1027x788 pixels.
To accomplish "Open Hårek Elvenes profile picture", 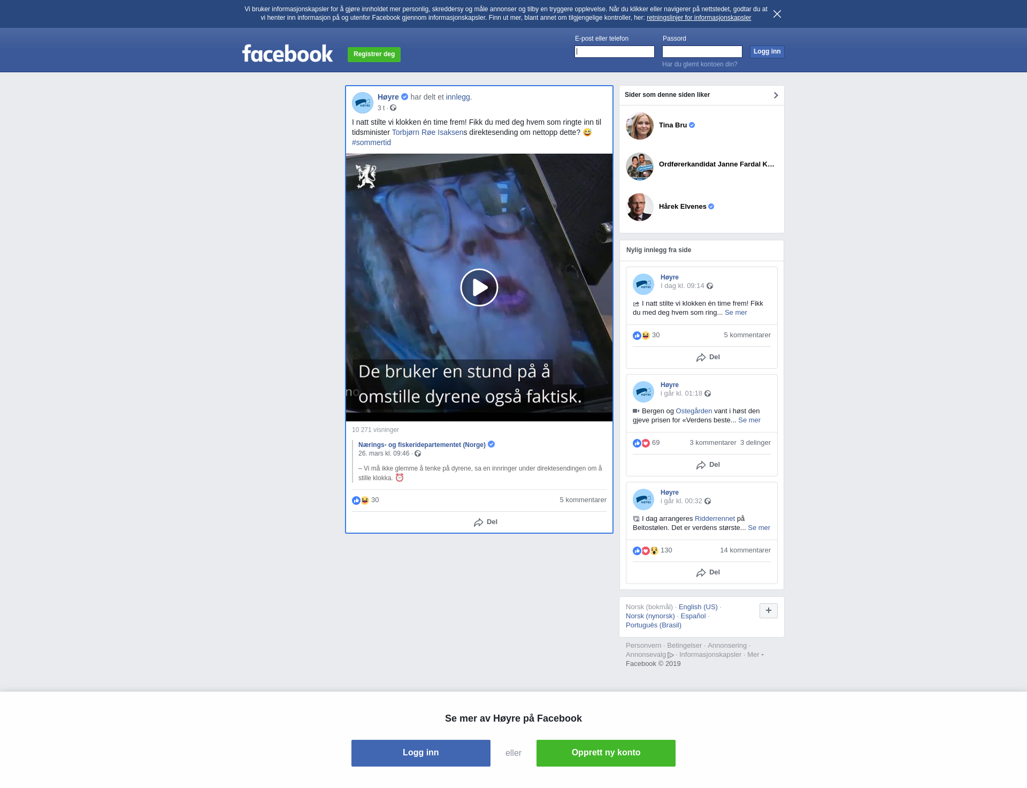I will tap(640, 207).
